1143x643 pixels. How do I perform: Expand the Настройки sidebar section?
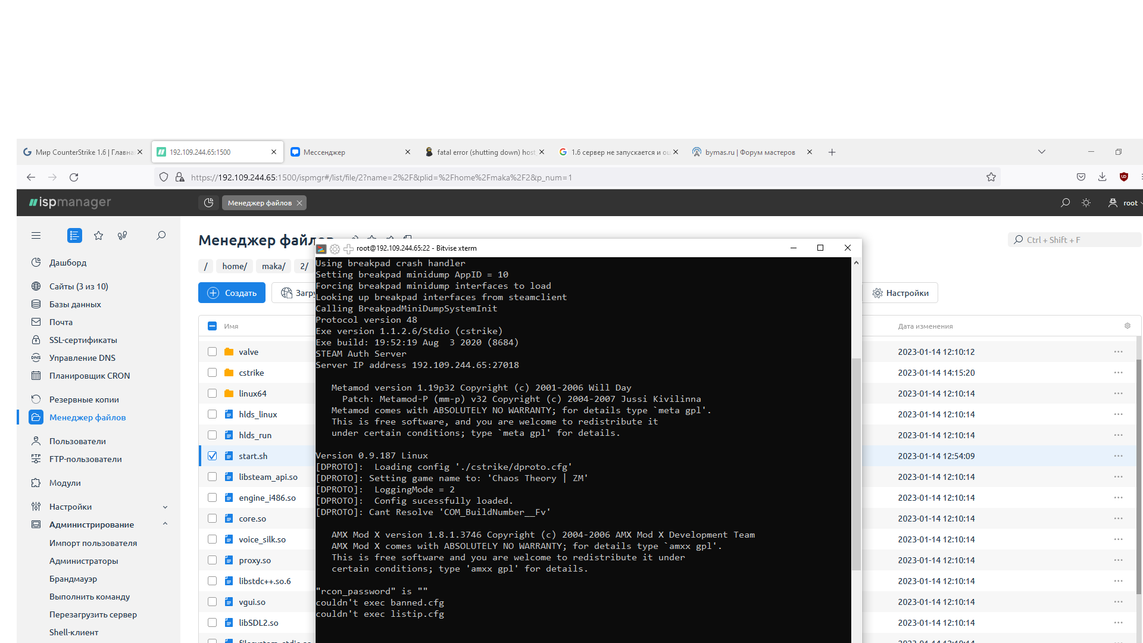pyautogui.click(x=165, y=507)
